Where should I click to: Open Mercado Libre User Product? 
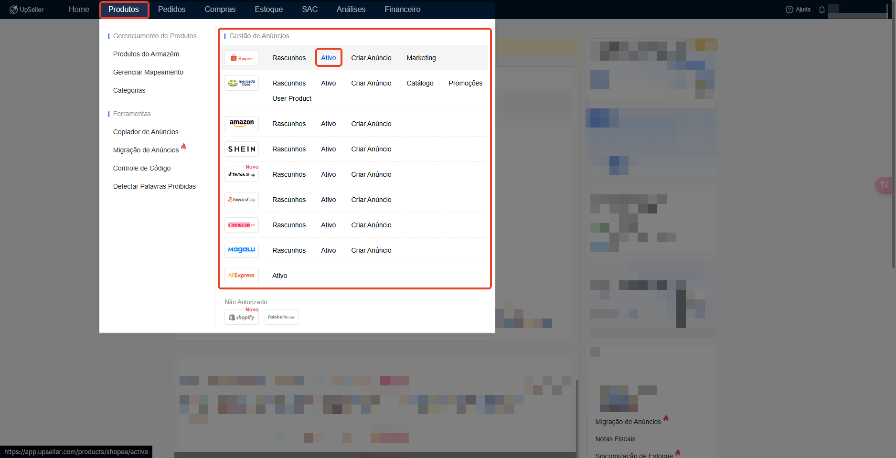[x=292, y=98]
